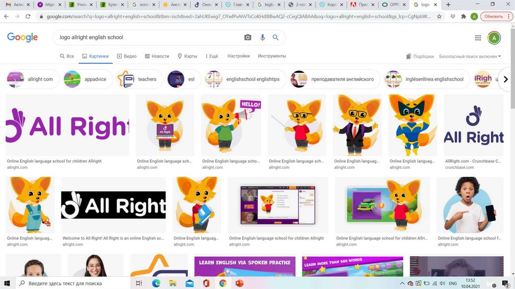
Task: Open Настройки search settings
Action: [238, 56]
